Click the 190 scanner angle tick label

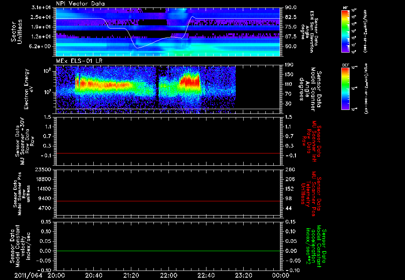pos(290,65)
